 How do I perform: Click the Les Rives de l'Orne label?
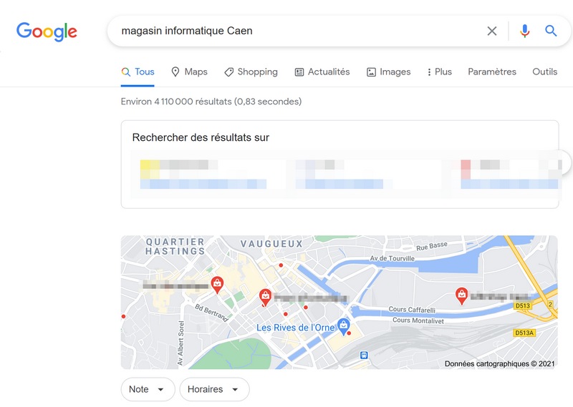[x=295, y=328]
